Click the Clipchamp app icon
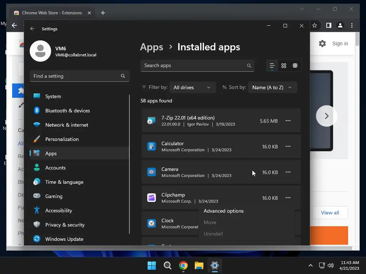Screen dimensions: 366x274 [x=151, y=198]
